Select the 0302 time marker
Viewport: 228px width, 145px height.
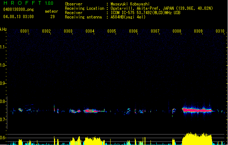click(x=46, y=31)
